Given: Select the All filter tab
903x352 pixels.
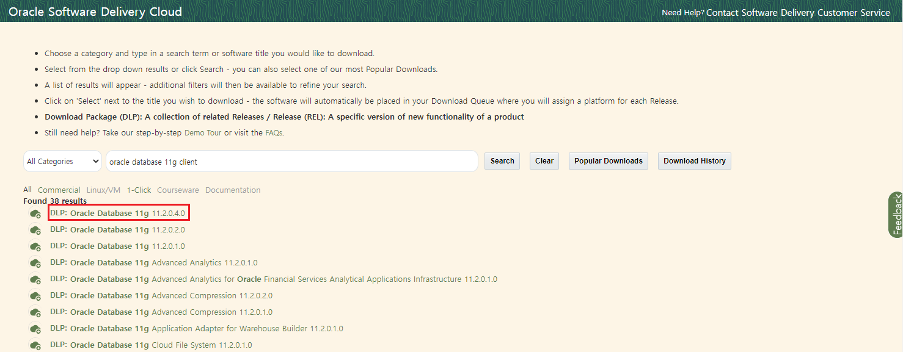Looking at the screenshot, I should pos(27,190).
